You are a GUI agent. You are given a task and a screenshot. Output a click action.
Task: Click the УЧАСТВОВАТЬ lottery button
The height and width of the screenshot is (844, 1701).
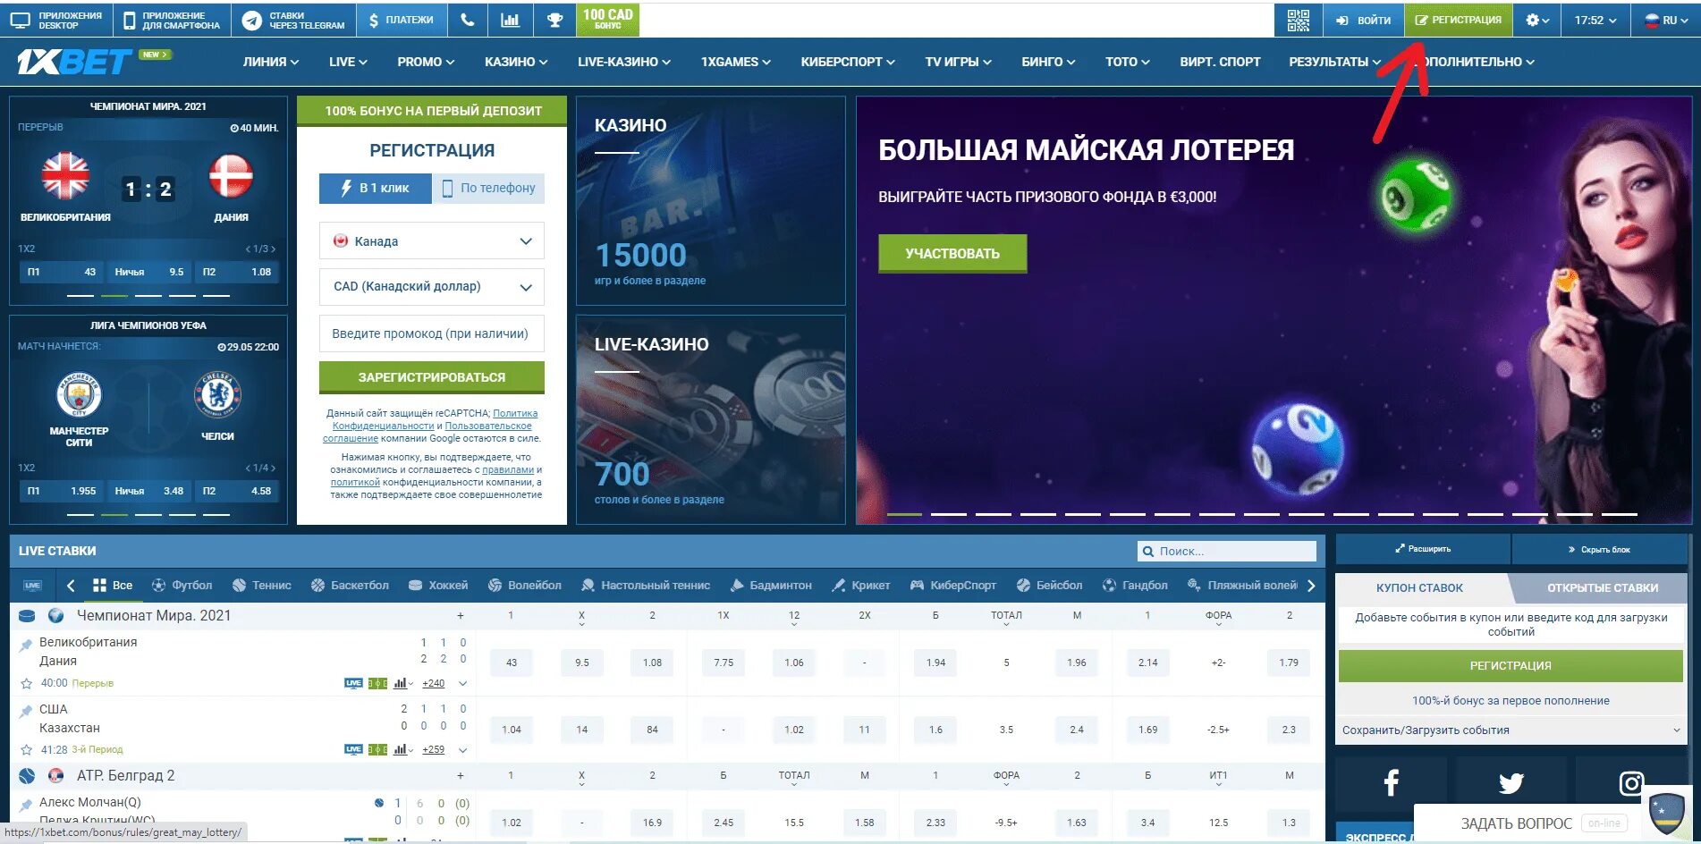pyautogui.click(x=952, y=253)
